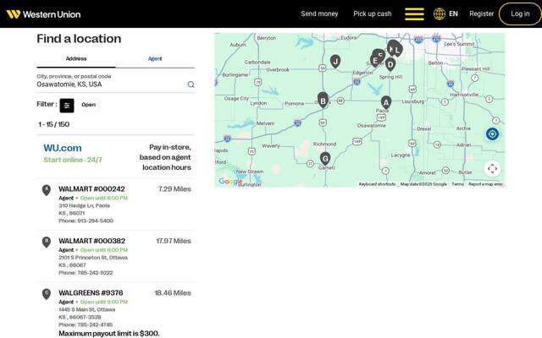542x338 pixels.
Task: Click the blue locate-me button on map
Action: click(492, 134)
